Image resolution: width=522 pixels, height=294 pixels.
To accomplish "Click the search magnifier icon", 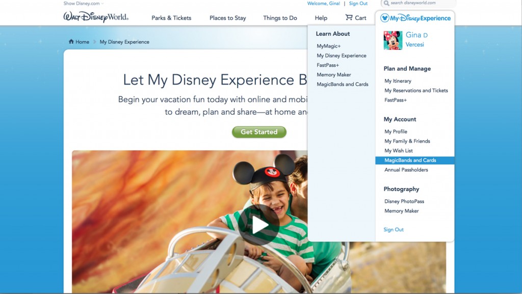I will coord(386,3).
